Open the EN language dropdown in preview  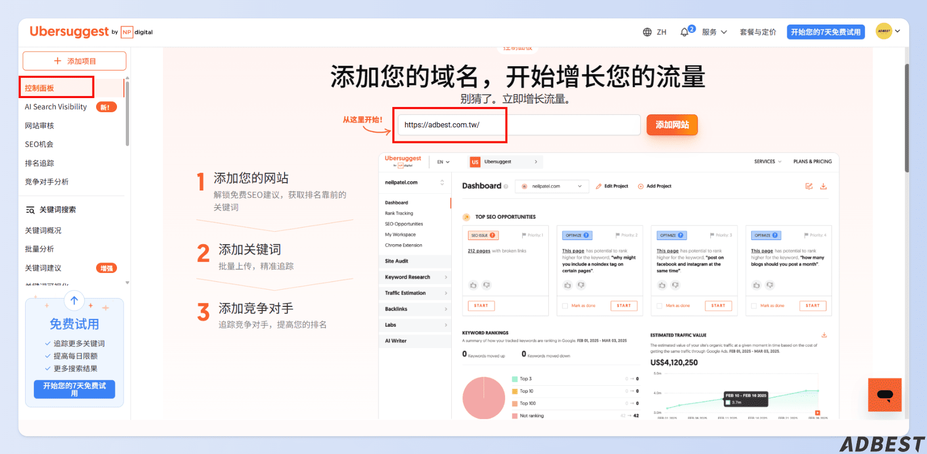click(443, 162)
